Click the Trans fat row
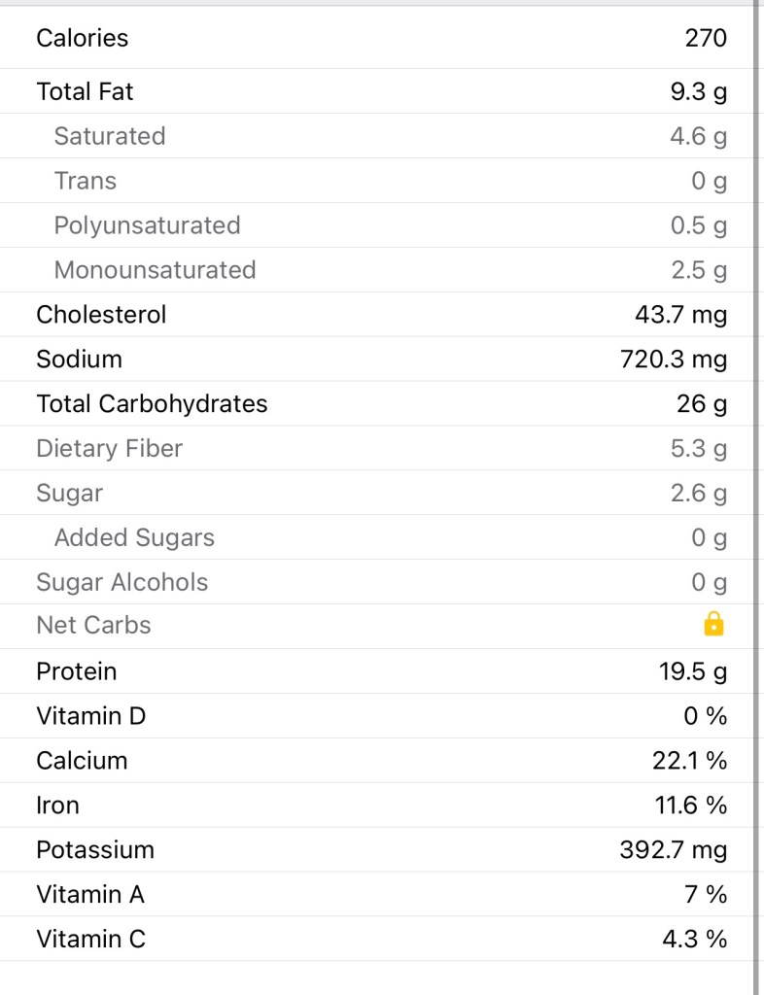Image resolution: width=764 pixels, height=995 pixels. 379,182
